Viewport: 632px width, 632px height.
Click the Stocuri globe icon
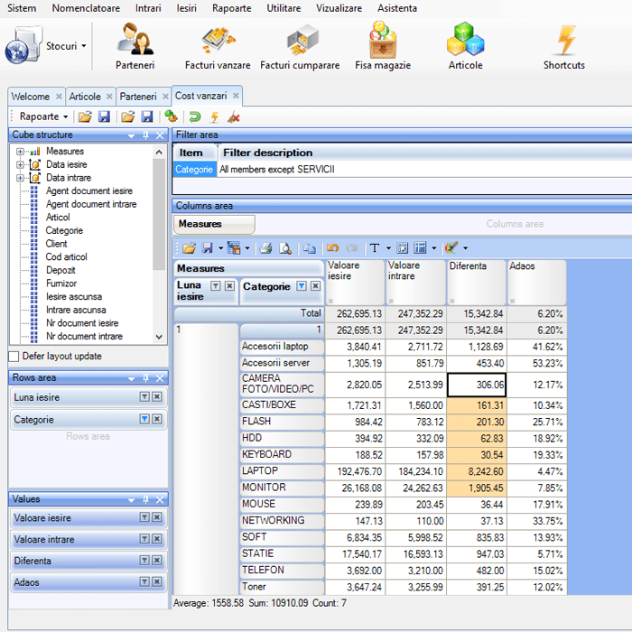tap(23, 44)
